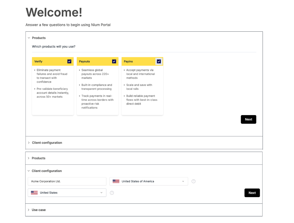Open the United States country dropdown
Screen dimensions: 294x223
click(67, 193)
